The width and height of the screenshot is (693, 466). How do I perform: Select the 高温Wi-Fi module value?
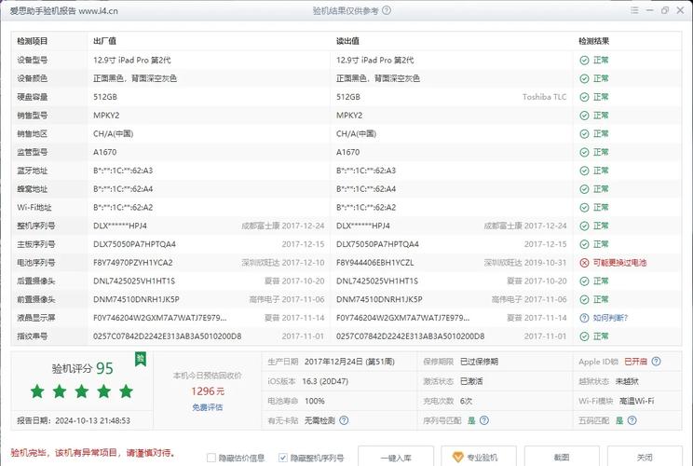coord(636,401)
